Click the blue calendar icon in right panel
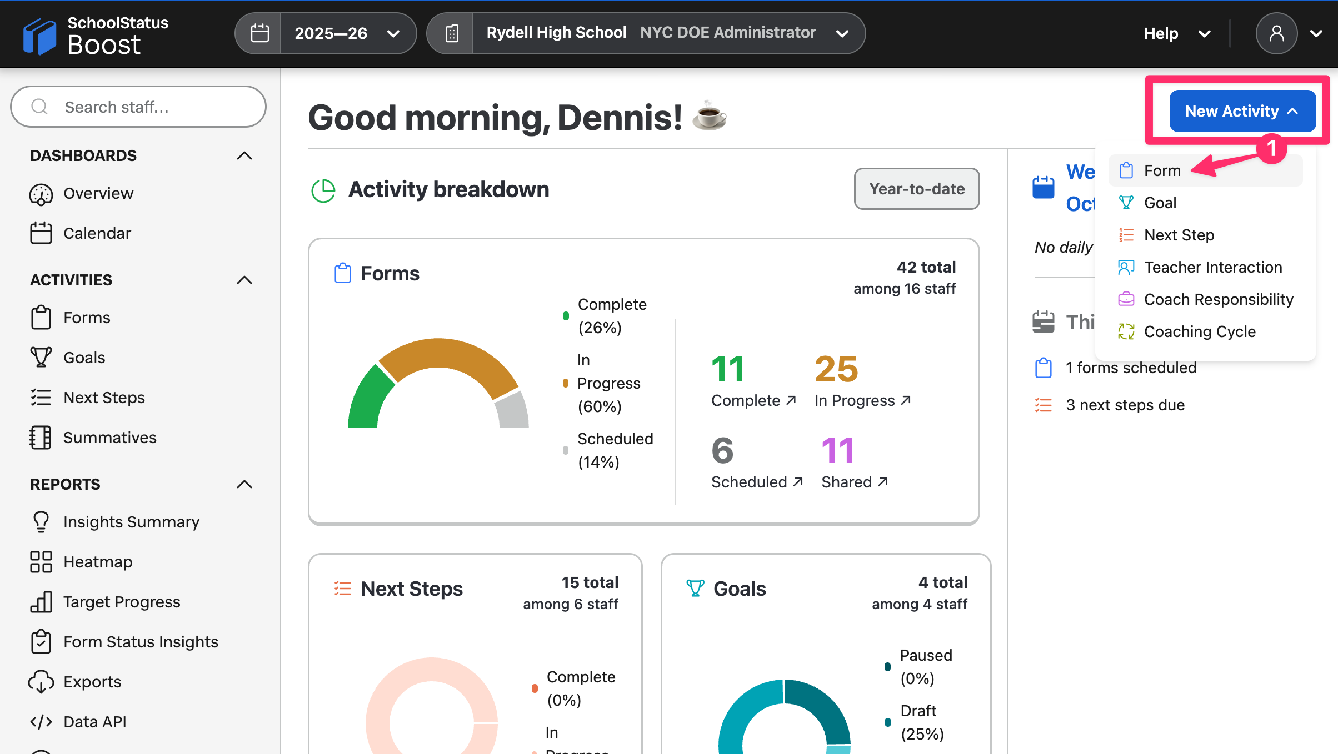This screenshot has height=754, width=1338. pyautogui.click(x=1044, y=187)
